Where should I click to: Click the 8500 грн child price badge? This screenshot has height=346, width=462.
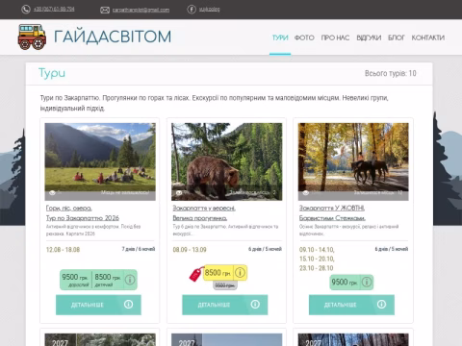(108, 280)
